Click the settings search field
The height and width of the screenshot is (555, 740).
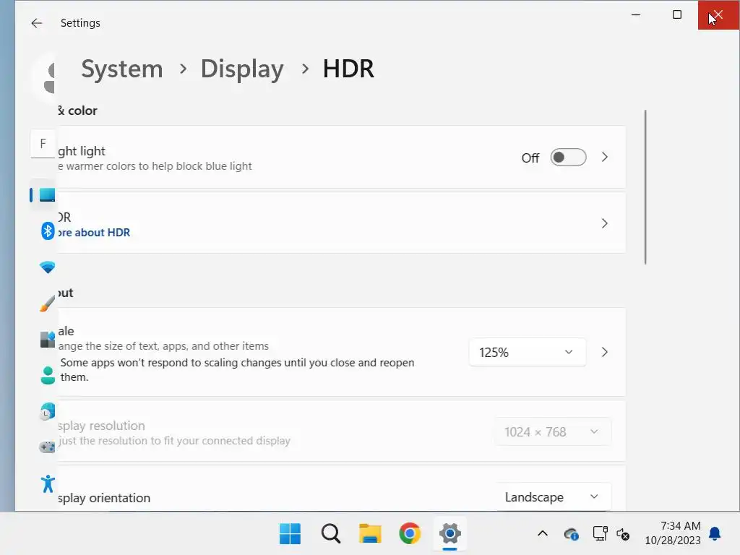click(x=43, y=144)
